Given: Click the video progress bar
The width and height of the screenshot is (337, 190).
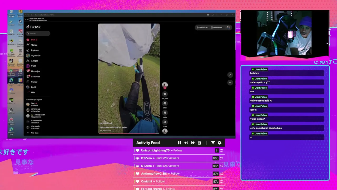Looking at the screenshot, I should [x=129, y=133].
